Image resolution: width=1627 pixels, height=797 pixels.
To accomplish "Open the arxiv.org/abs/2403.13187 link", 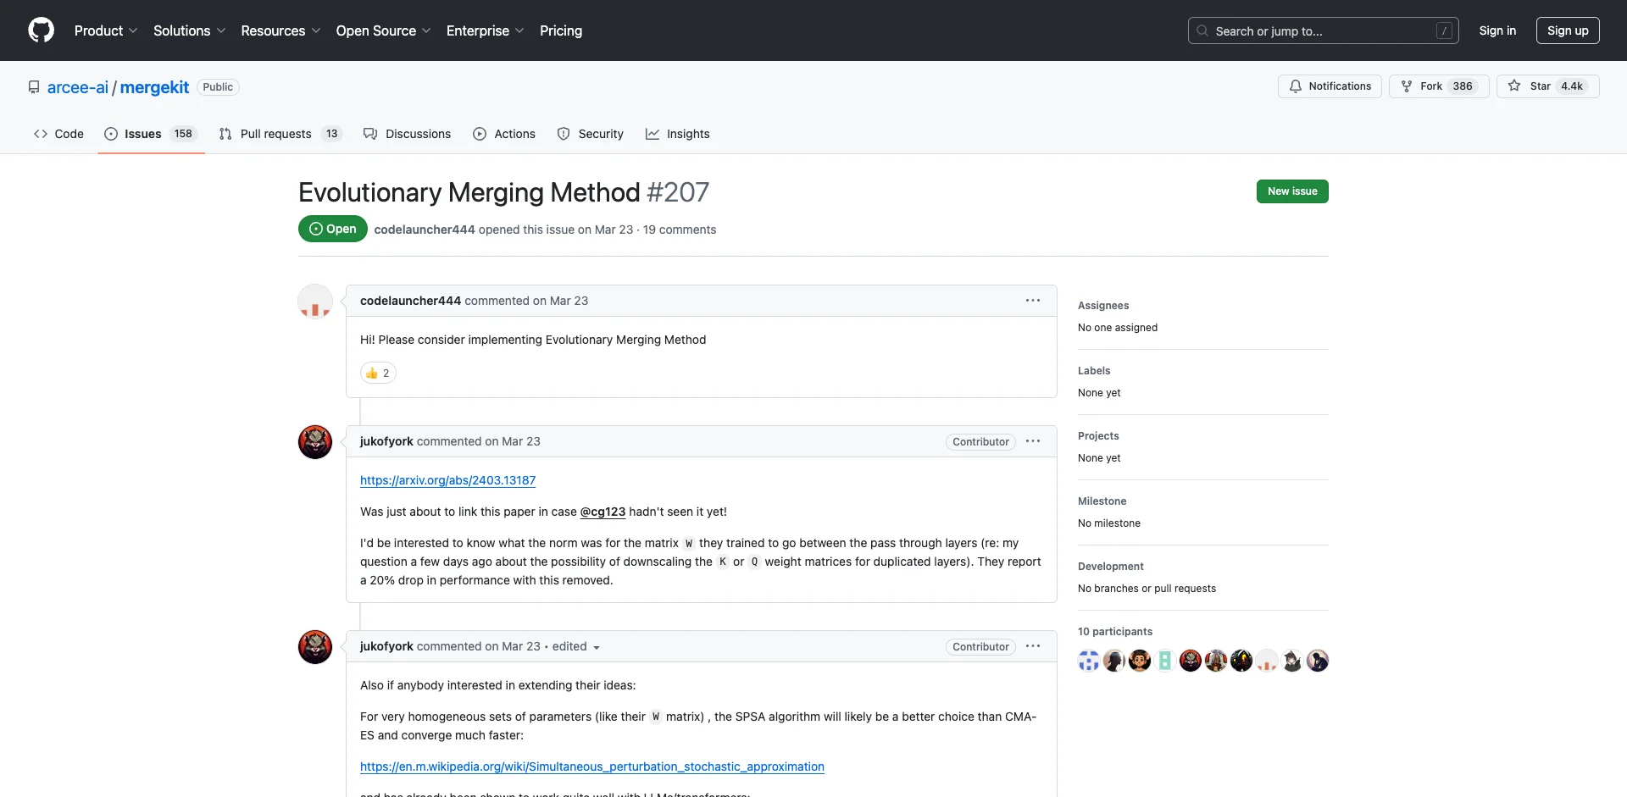I will pyautogui.click(x=447, y=480).
